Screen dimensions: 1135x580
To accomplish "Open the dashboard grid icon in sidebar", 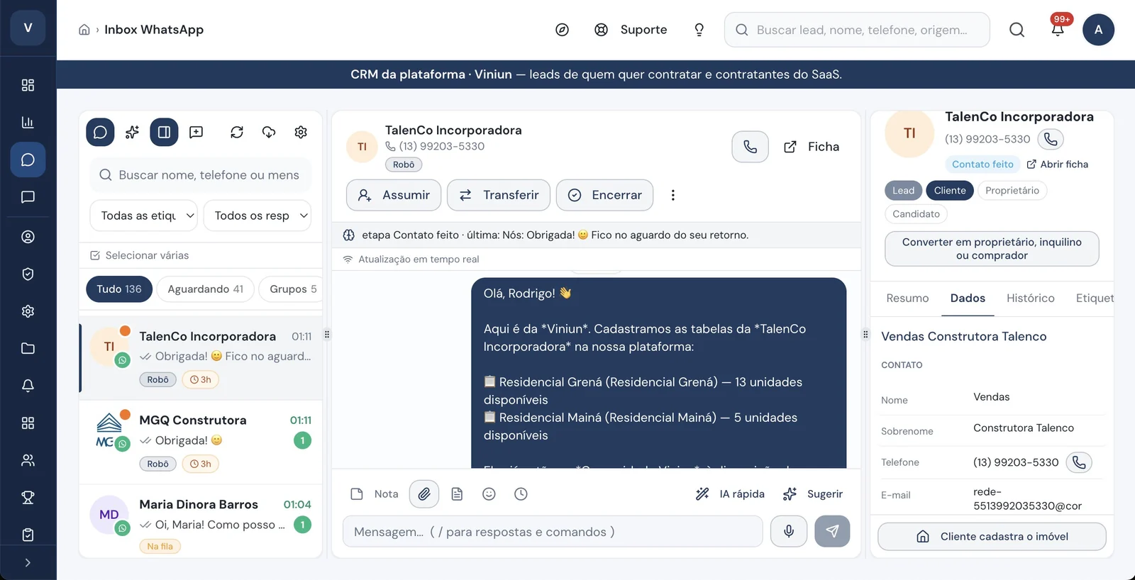I will 28,85.
